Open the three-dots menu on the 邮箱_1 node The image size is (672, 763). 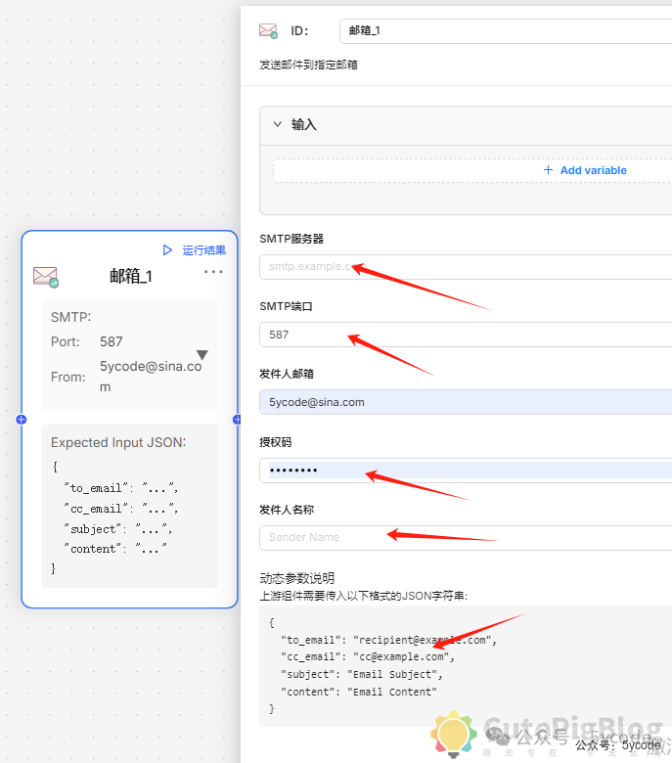(213, 272)
